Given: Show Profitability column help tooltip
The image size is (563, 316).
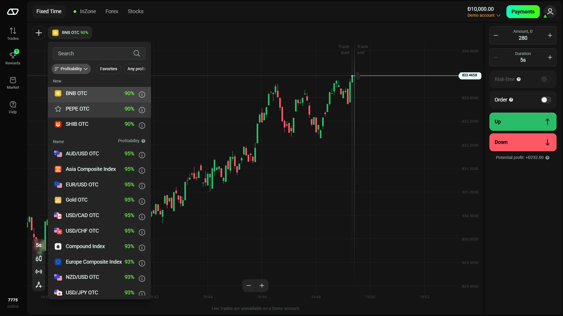Looking at the screenshot, I should pyautogui.click(x=143, y=141).
